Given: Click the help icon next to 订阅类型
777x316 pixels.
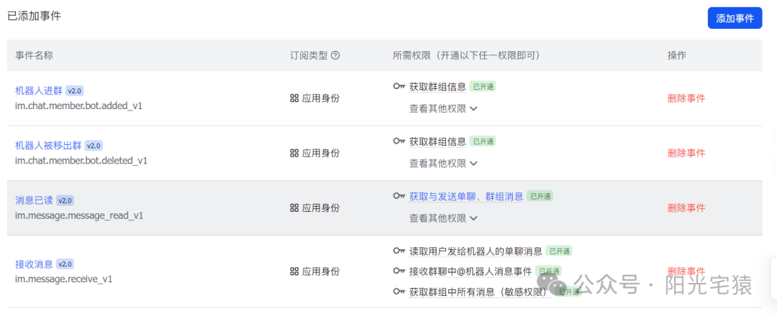Looking at the screenshot, I should tap(335, 55).
